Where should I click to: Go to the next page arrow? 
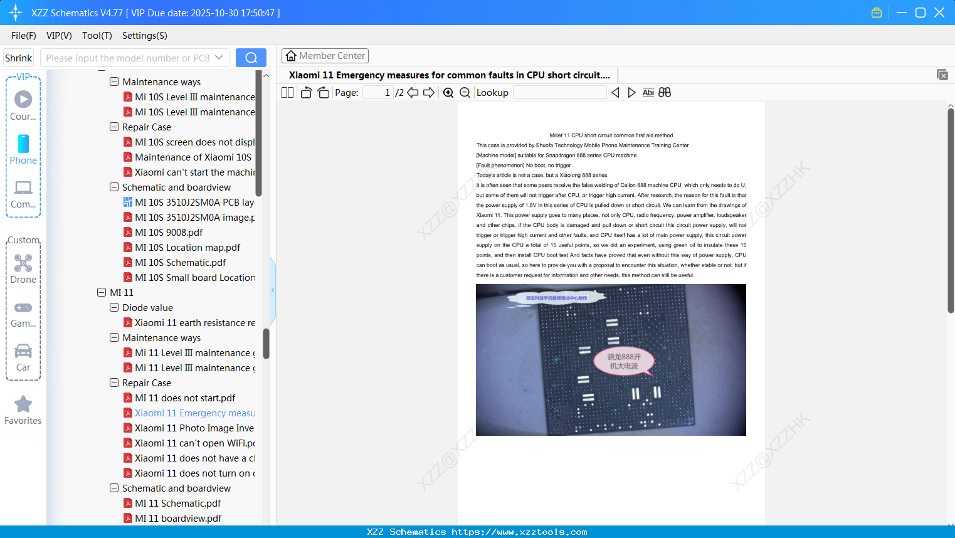(429, 93)
